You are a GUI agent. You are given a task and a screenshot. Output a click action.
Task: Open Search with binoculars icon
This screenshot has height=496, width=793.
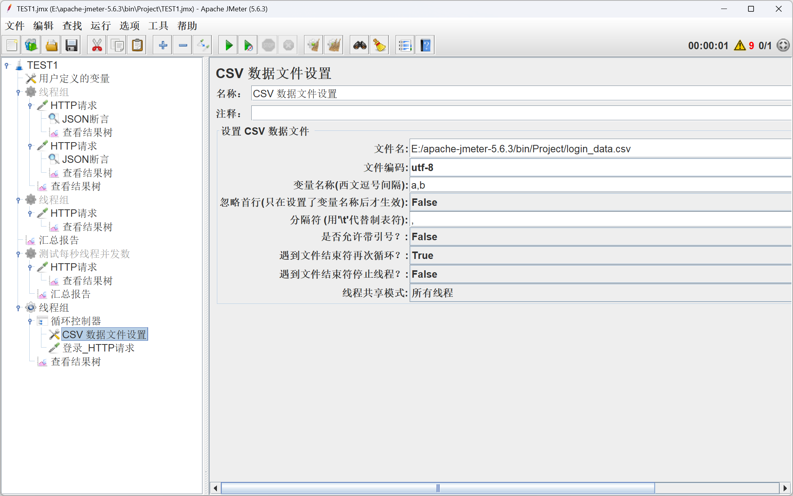(360, 45)
